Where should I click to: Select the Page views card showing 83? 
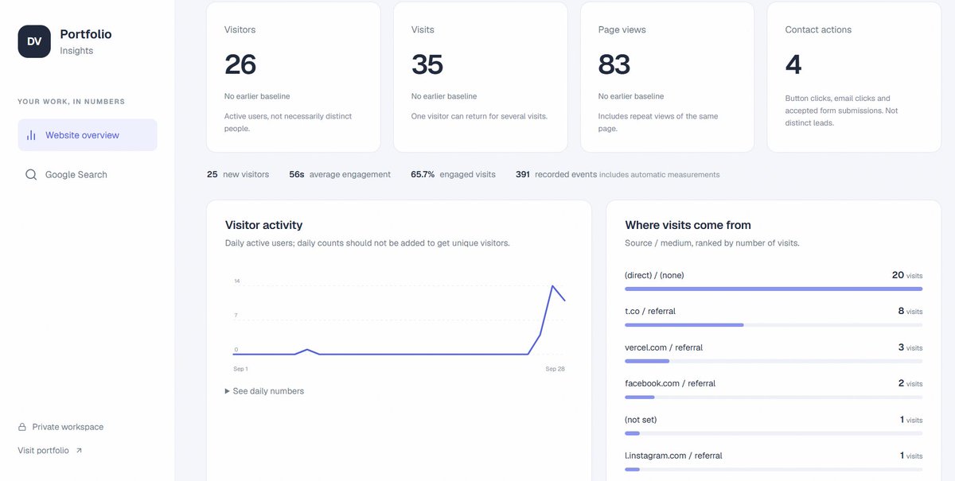(667, 77)
